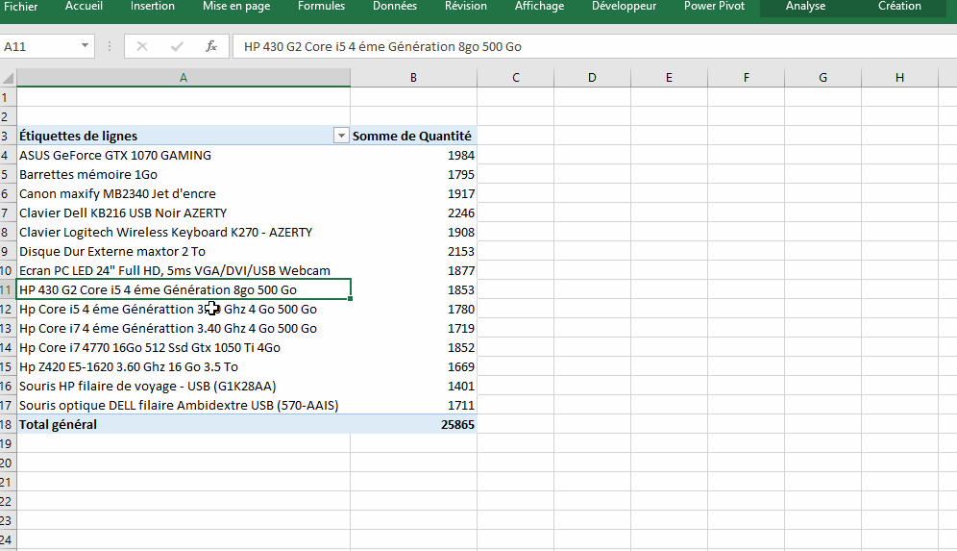This screenshot has height=551, width=957.
Task: Select column D header
Action: (592, 78)
